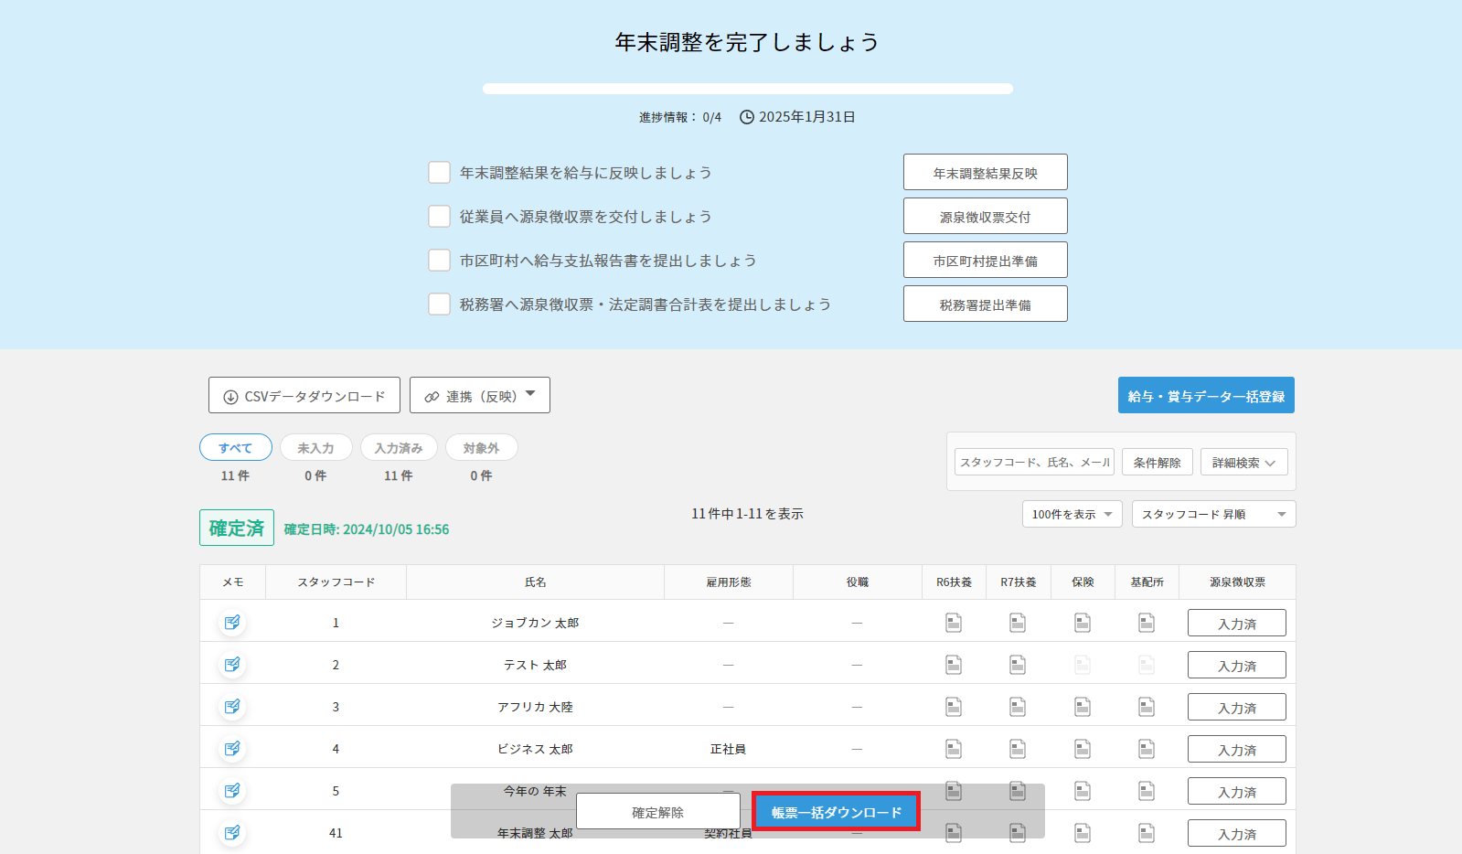This screenshot has height=854, width=1462.
Task: Click R6扶養 document icon for ジョブカン 太郎
Action: point(954,623)
